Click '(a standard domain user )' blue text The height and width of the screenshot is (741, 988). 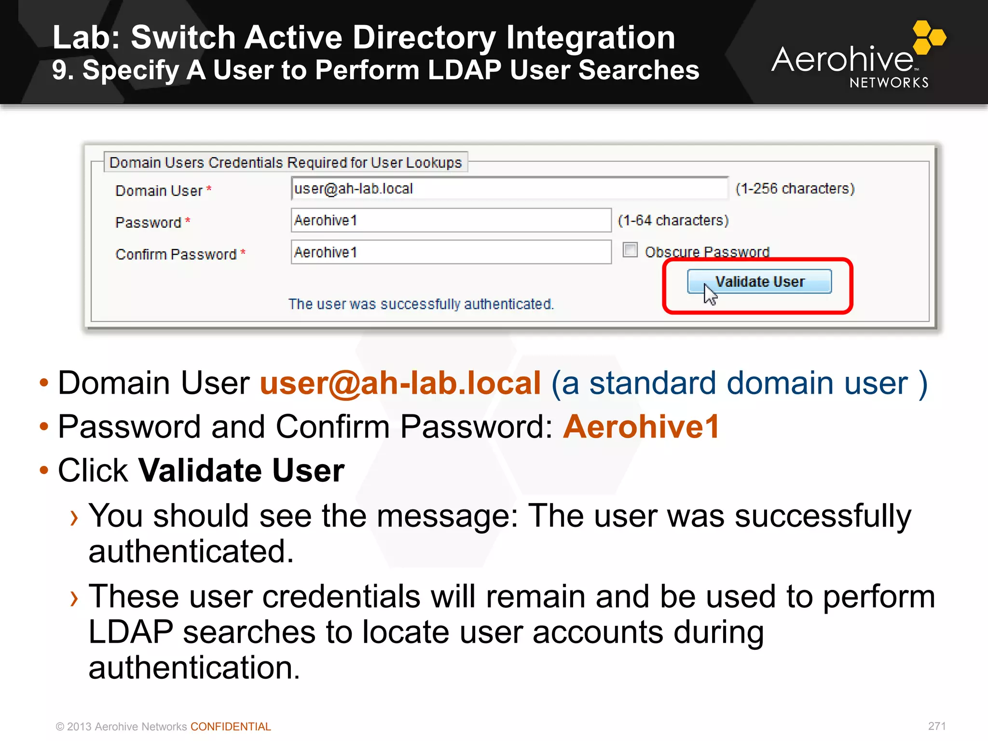(740, 384)
